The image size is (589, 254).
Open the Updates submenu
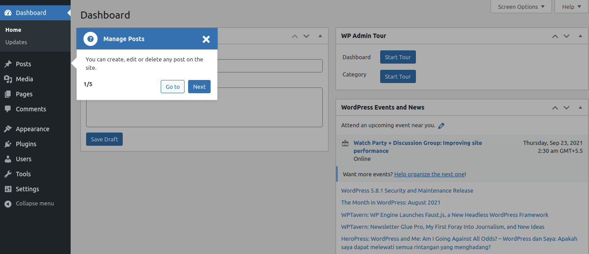pyautogui.click(x=16, y=42)
